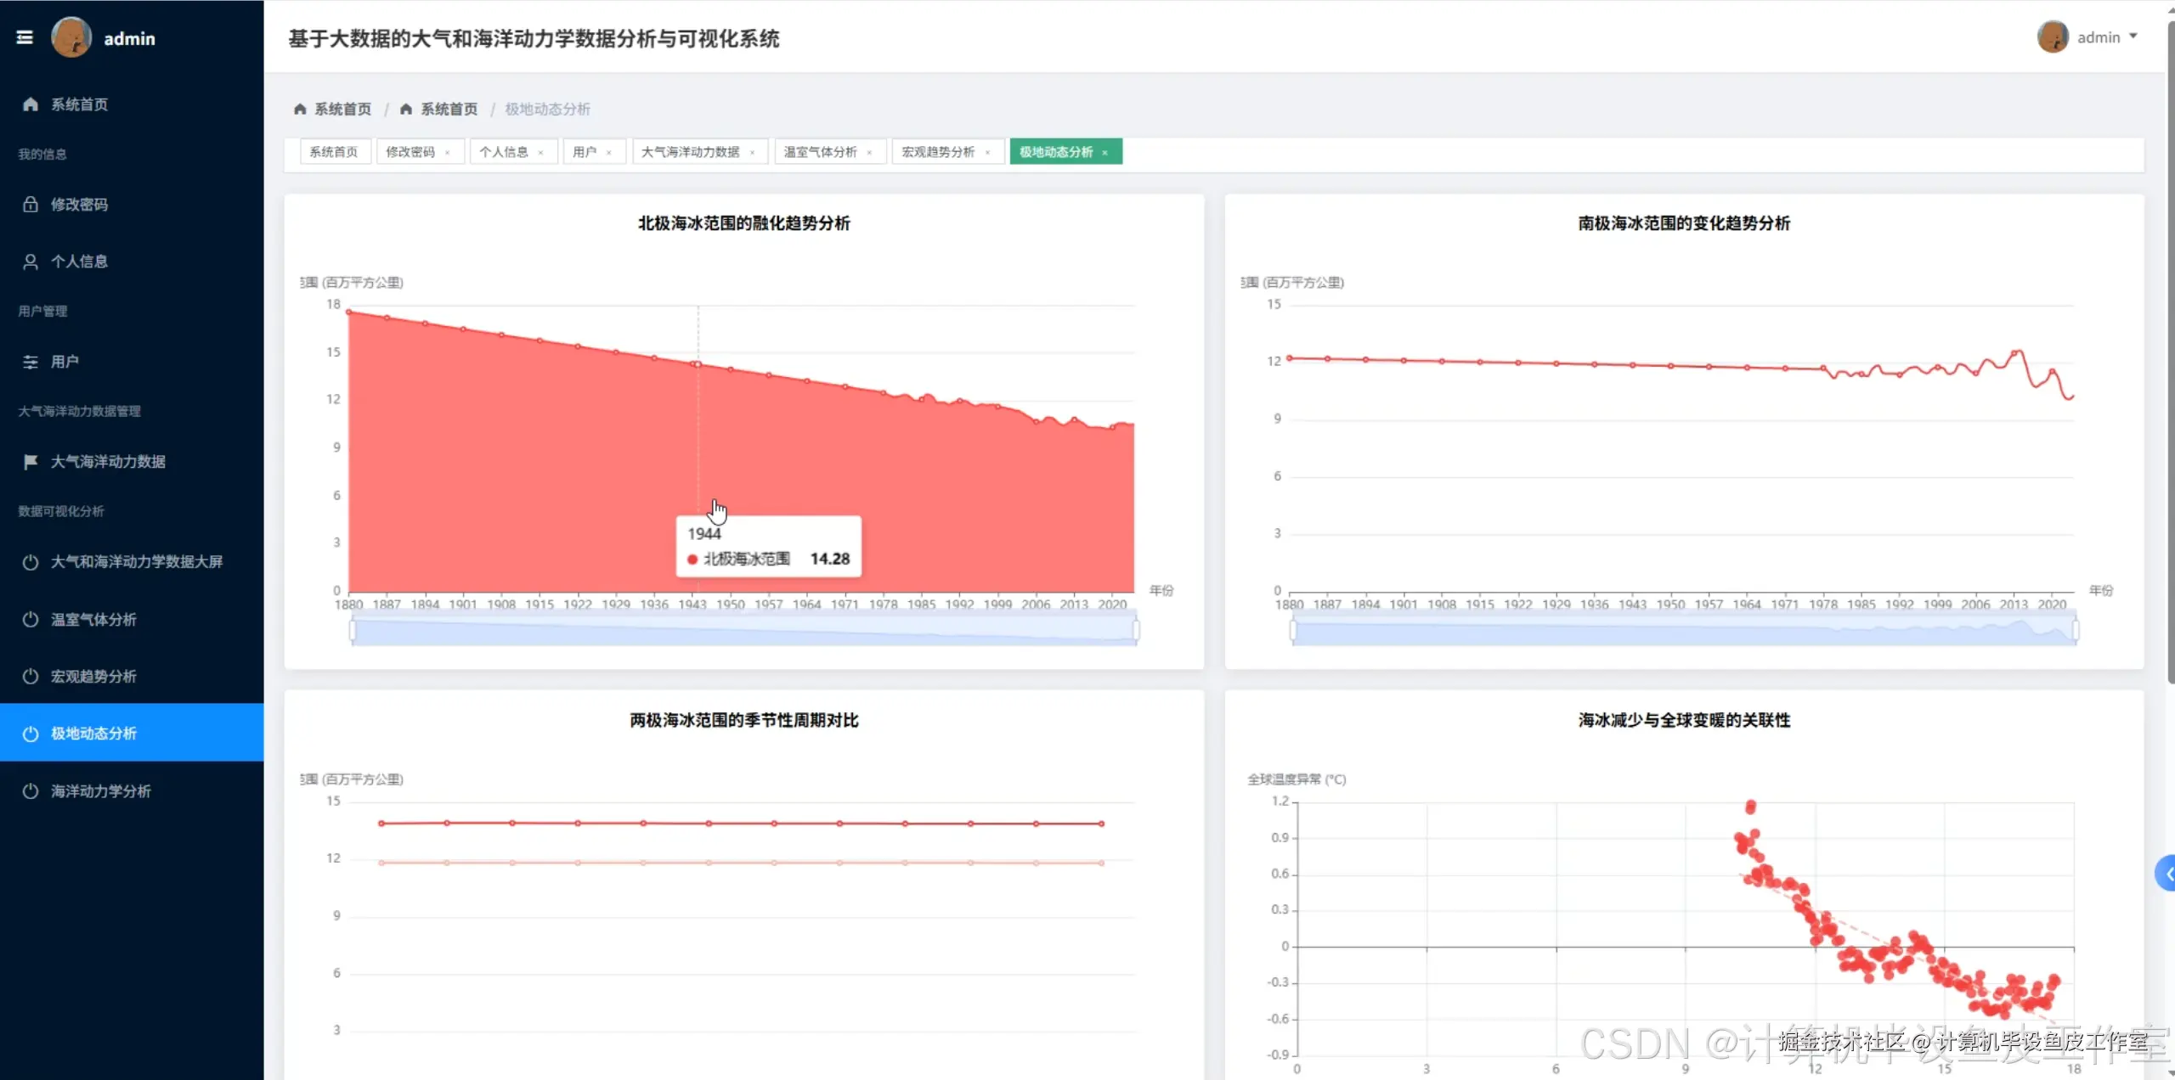The width and height of the screenshot is (2175, 1080).
Task: Click the power icon beside 温室气体分析
Action: (31, 619)
